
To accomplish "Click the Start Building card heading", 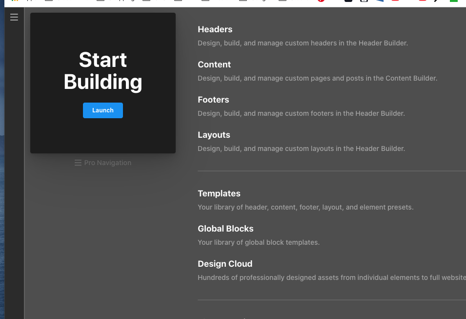I will click(x=103, y=71).
